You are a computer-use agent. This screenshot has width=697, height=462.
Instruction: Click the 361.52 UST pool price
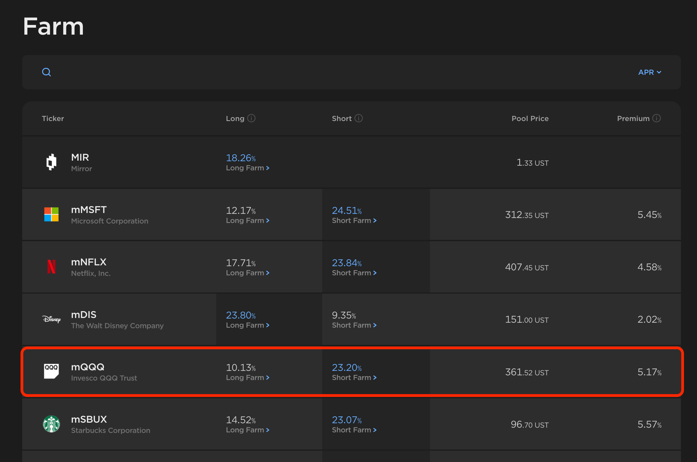527,372
